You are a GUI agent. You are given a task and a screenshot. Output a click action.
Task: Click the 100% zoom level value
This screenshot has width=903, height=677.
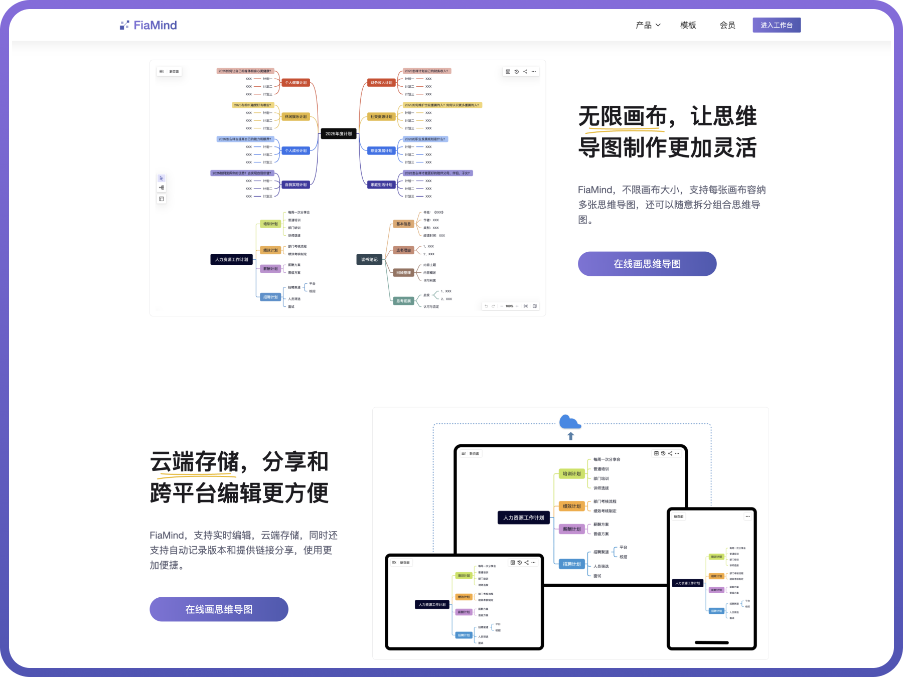tap(509, 306)
